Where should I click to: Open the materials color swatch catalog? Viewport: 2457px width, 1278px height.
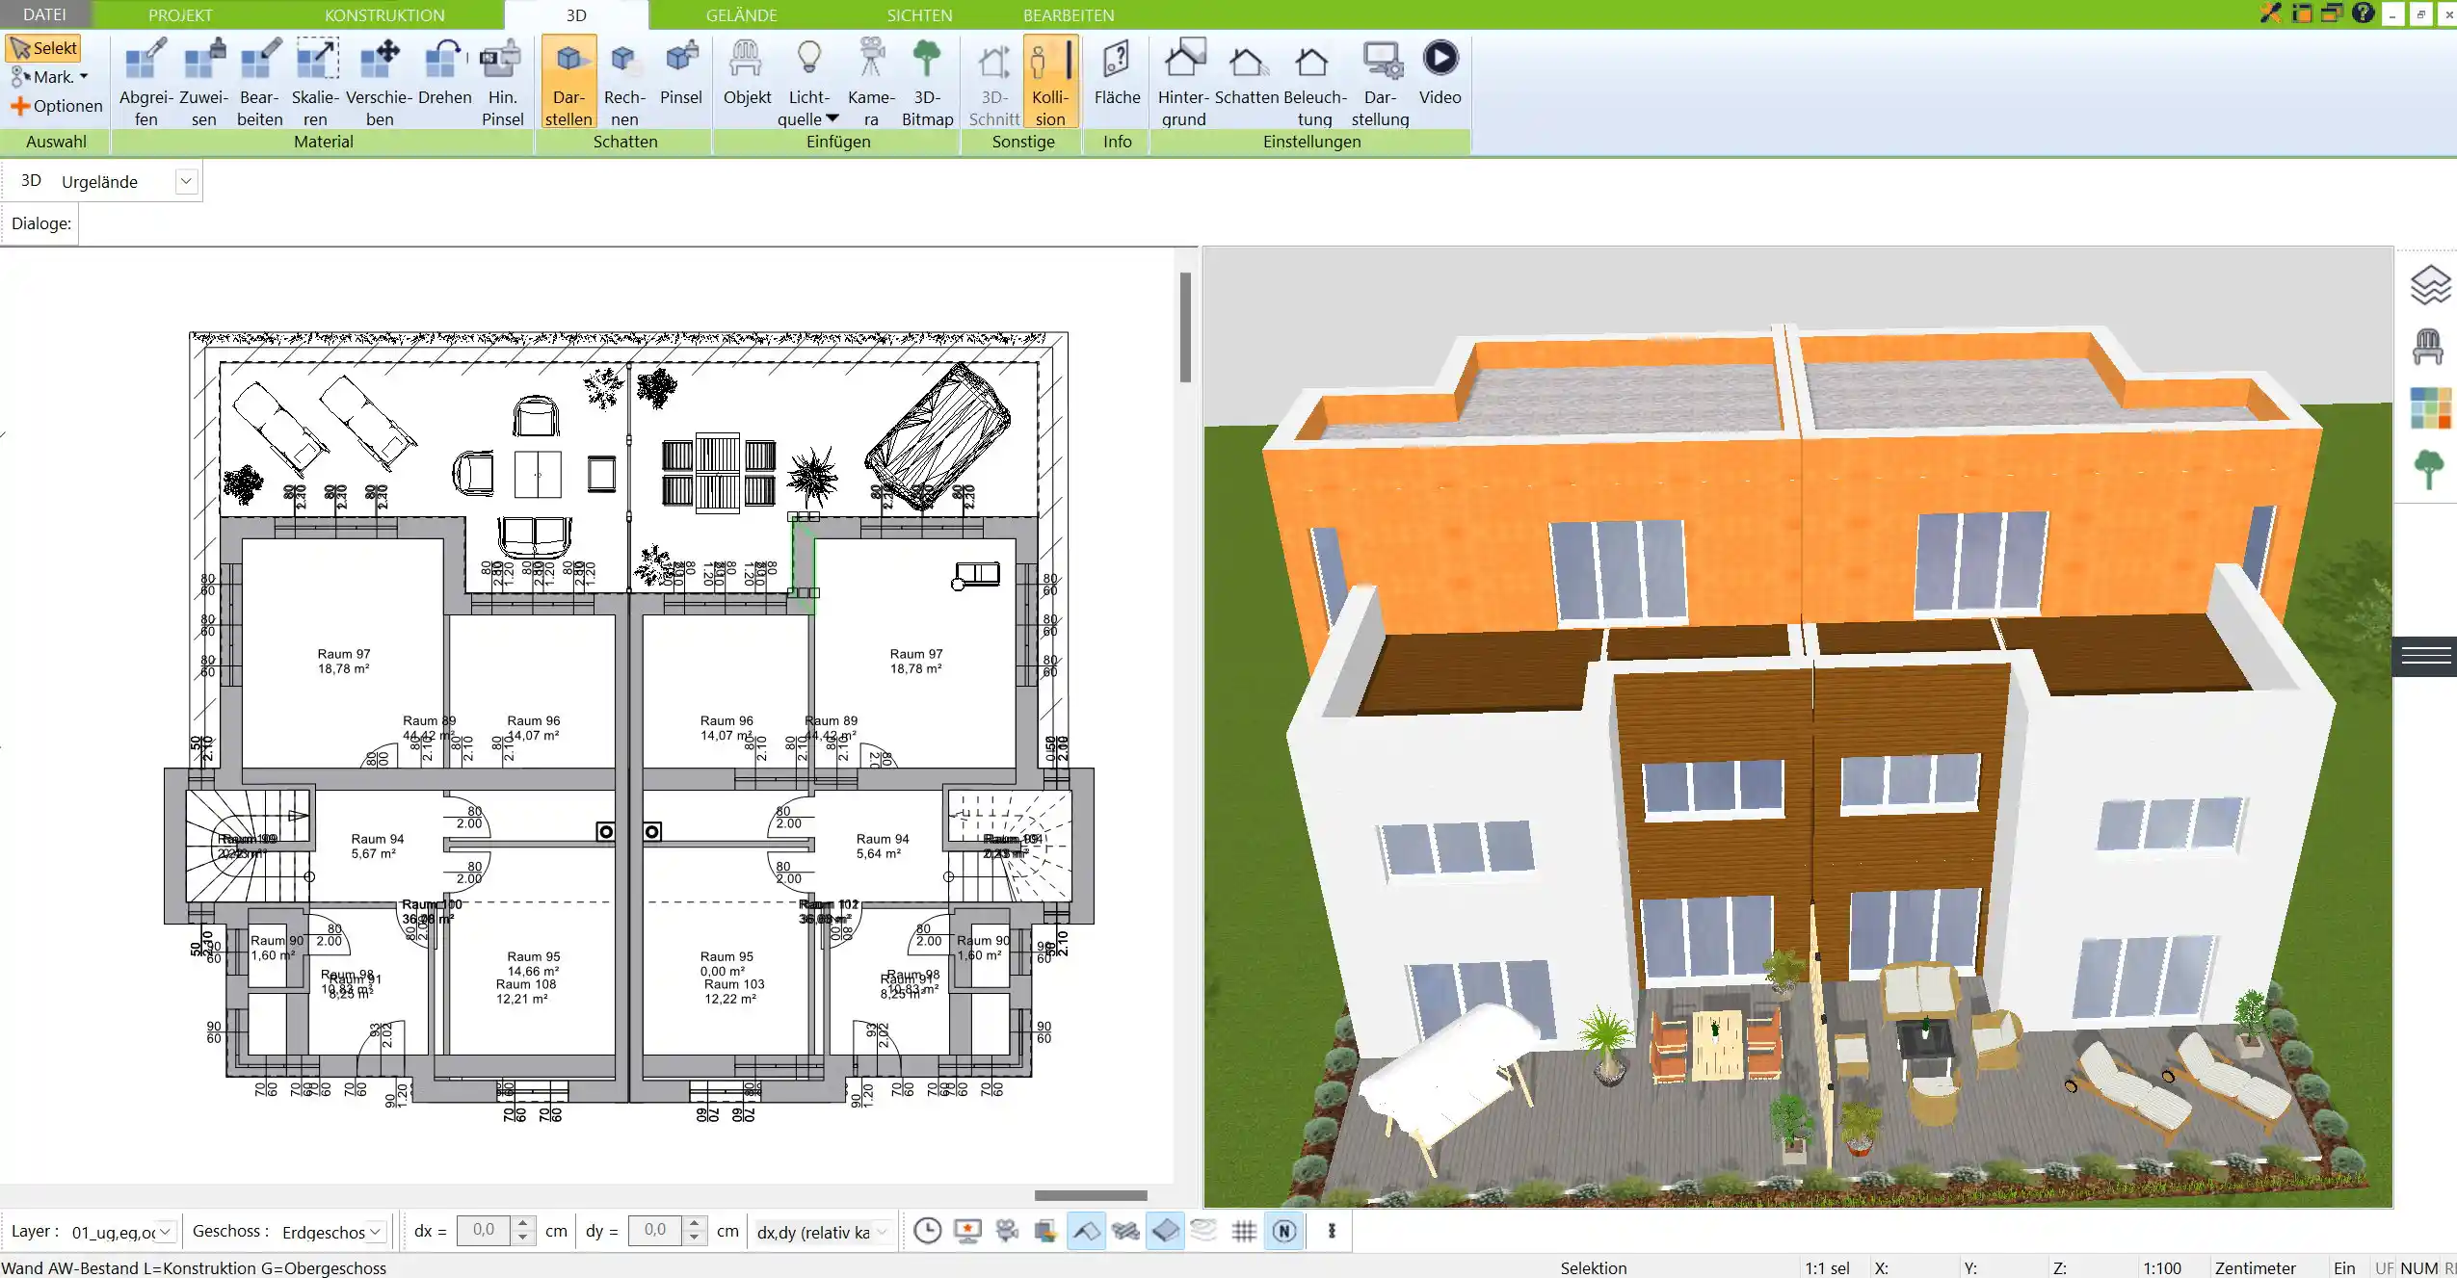coord(2430,408)
